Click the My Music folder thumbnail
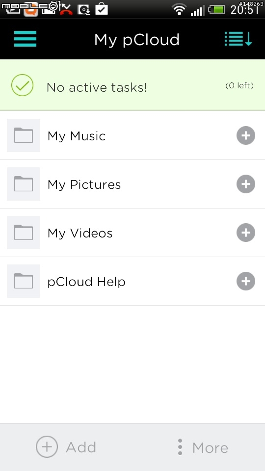This screenshot has height=471, width=265. point(24,135)
